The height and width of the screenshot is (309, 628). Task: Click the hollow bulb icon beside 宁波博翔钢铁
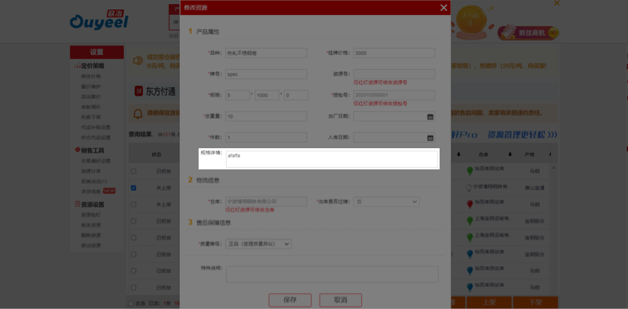click(x=469, y=187)
